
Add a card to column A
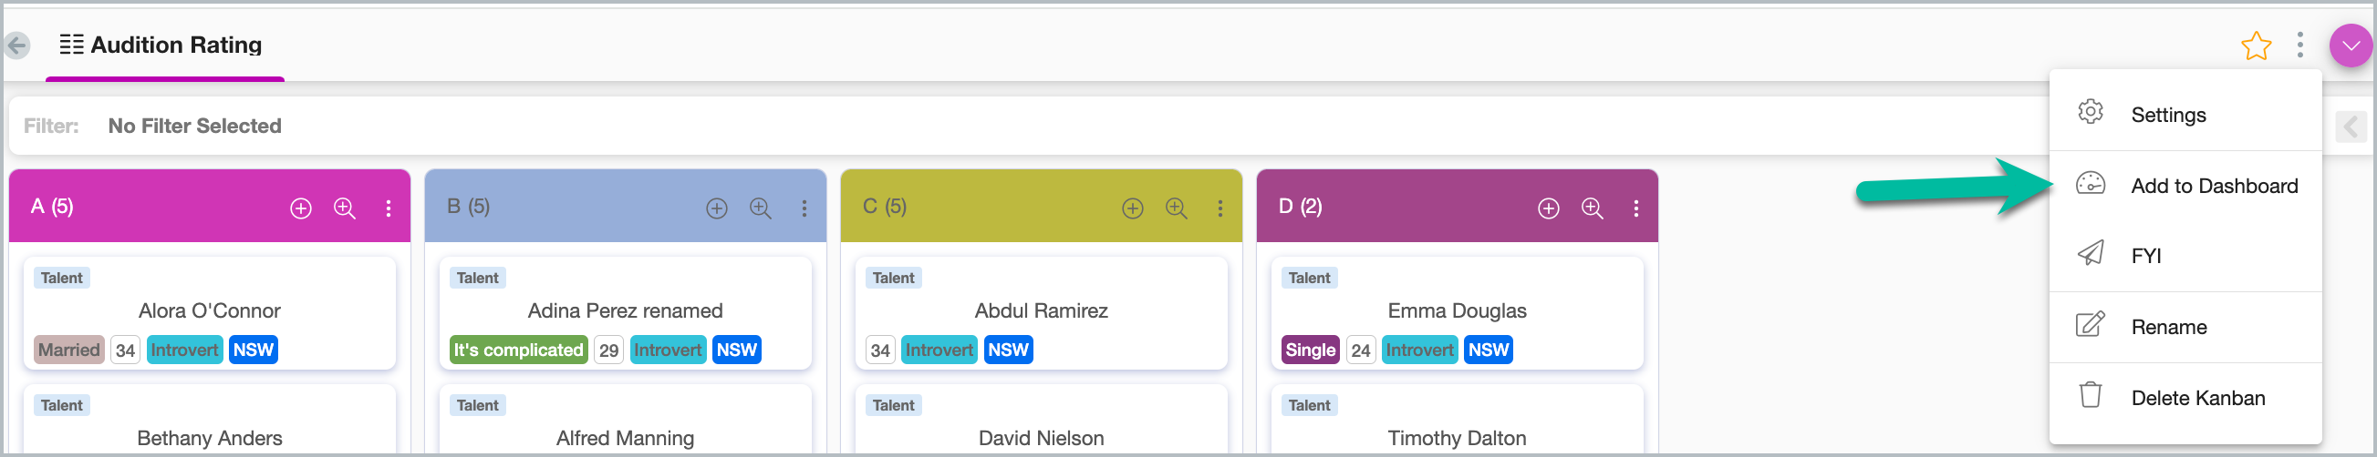coord(301,208)
